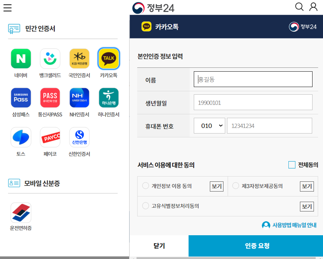Select the 페이코 certificate icon
The image size is (323, 259).
point(50,137)
